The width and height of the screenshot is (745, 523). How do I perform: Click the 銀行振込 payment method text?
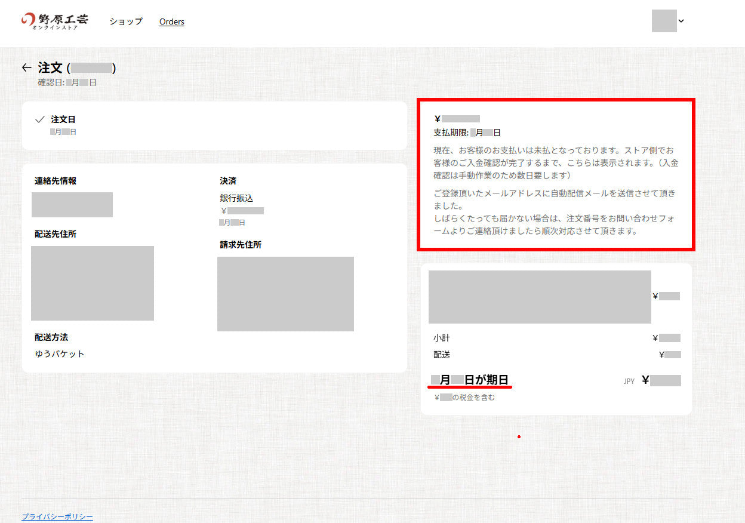236,198
